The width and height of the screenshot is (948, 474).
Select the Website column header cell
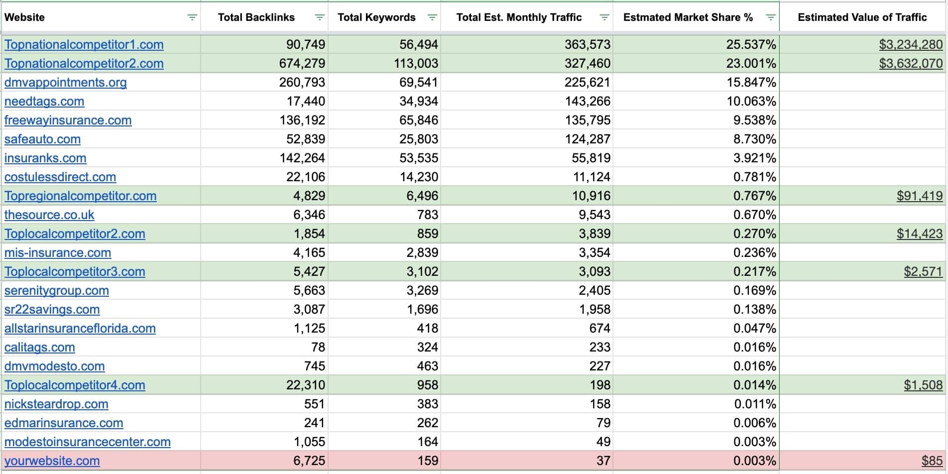(x=101, y=17)
